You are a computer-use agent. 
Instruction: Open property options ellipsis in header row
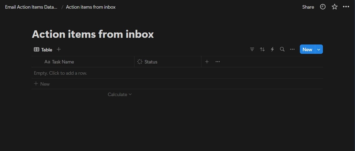[x=218, y=62]
